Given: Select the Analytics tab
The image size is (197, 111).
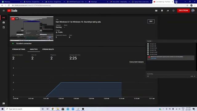Looking at the screenshot, I should coord(34,49).
